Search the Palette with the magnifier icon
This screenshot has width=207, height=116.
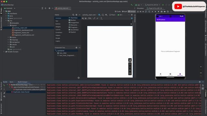click(73, 15)
